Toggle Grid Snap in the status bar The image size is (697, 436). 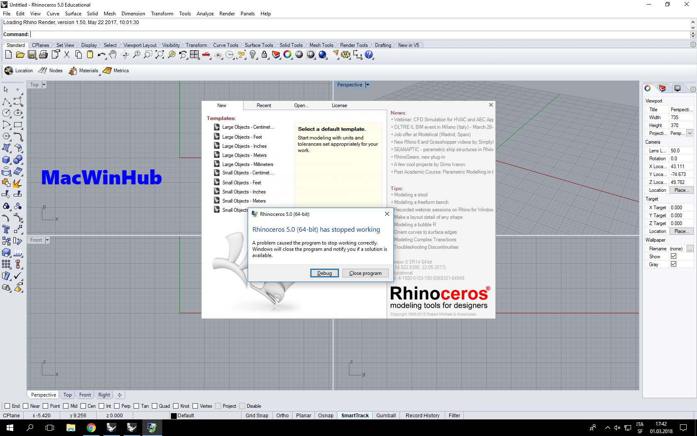pos(257,416)
